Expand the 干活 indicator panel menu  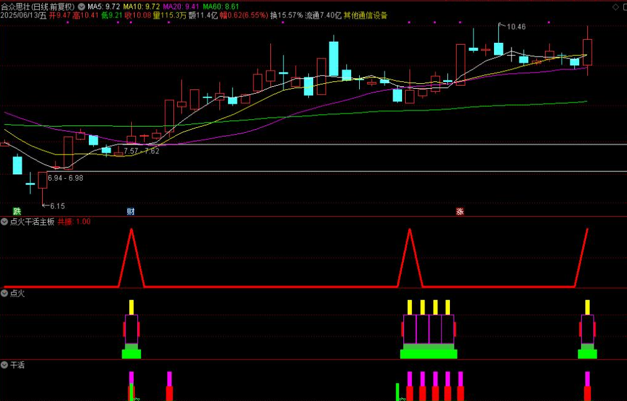pos(5,365)
